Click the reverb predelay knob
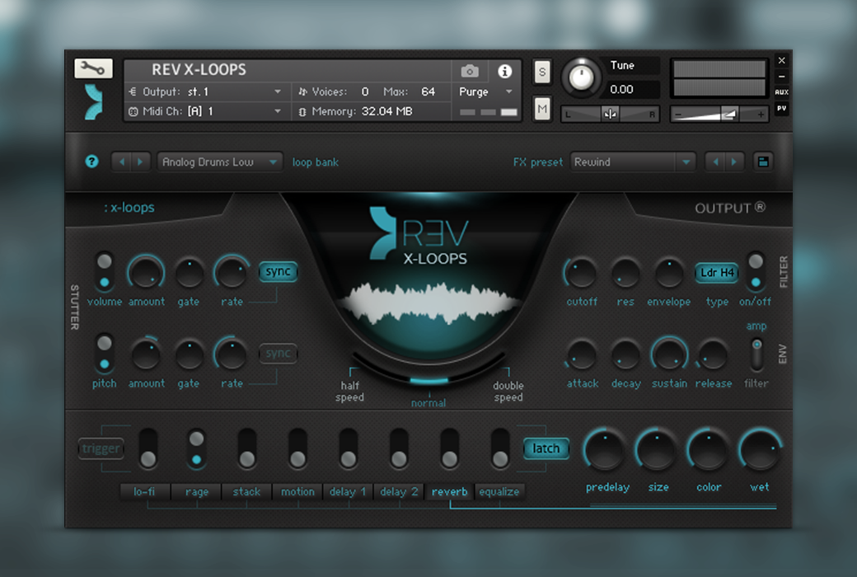Image resolution: width=857 pixels, height=577 pixels. (605, 449)
